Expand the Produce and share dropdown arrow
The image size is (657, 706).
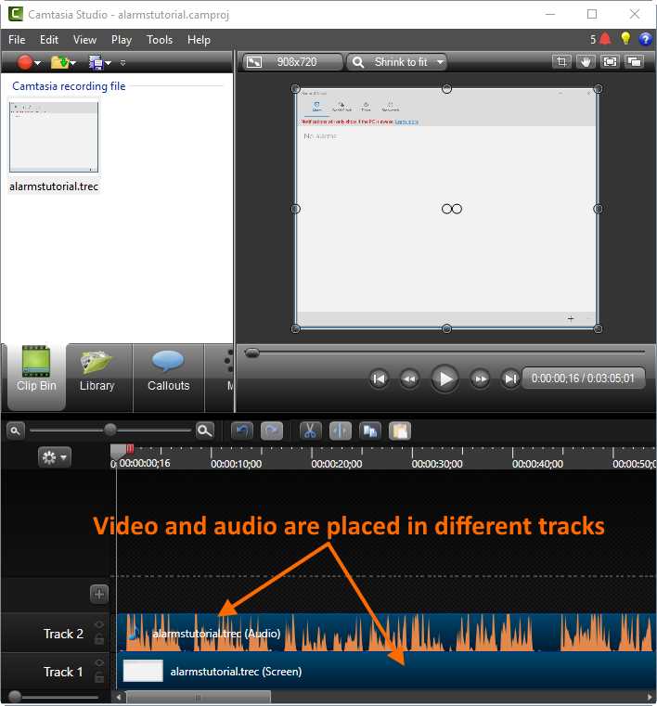click(108, 63)
